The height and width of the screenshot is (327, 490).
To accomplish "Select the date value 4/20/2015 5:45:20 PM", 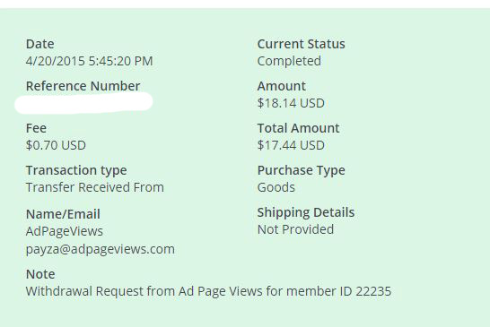I will click(90, 61).
